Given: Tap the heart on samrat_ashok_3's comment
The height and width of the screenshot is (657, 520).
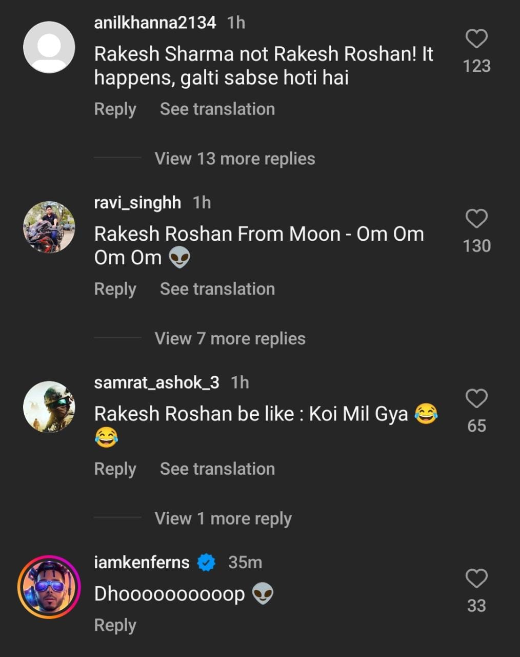Looking at the screenshot, I should pos(476,398).
